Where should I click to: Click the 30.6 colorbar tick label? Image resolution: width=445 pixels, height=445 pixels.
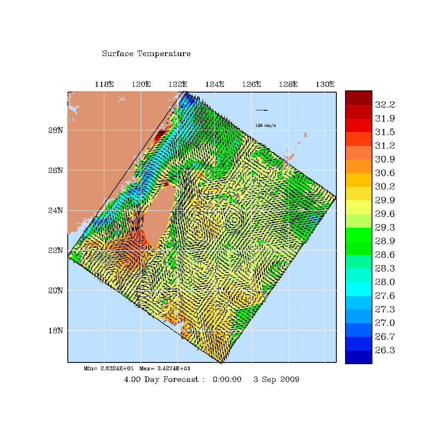(x=385, y=173)
